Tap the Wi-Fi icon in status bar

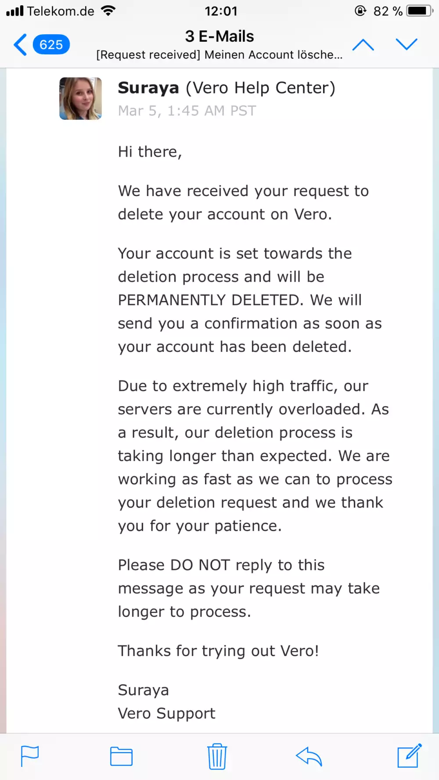click(108, 11)
